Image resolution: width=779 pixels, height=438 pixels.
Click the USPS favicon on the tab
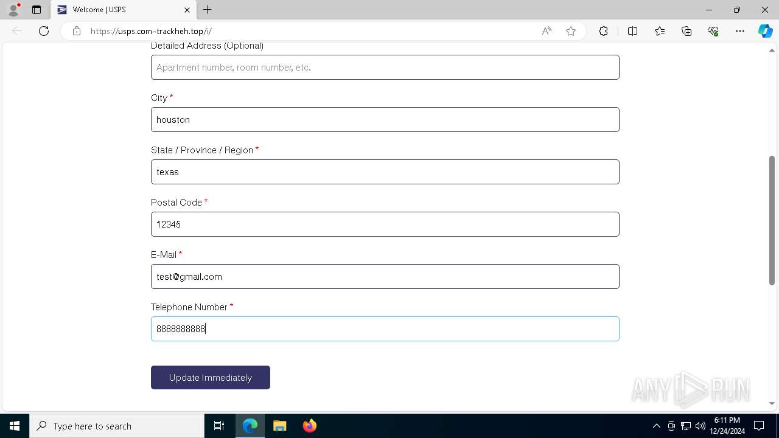point(61,10)
